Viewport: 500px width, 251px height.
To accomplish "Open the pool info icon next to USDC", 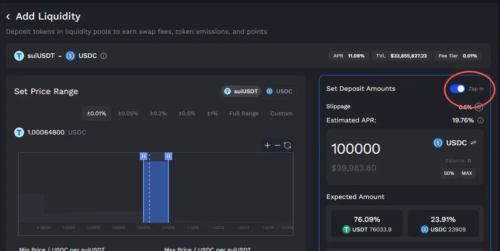I will pyautogui.click(x=104, y=55).
